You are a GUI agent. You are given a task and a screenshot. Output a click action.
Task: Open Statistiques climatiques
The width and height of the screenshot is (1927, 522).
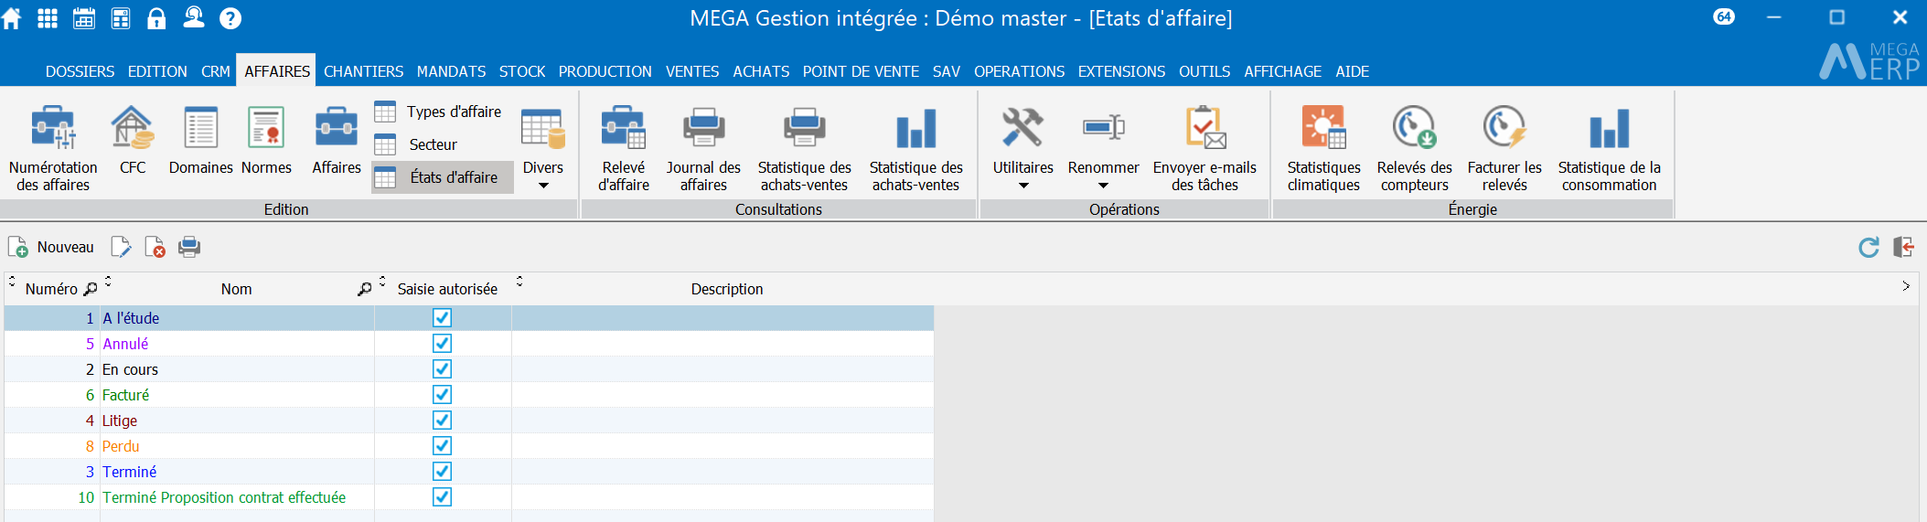coord(1323,149)
